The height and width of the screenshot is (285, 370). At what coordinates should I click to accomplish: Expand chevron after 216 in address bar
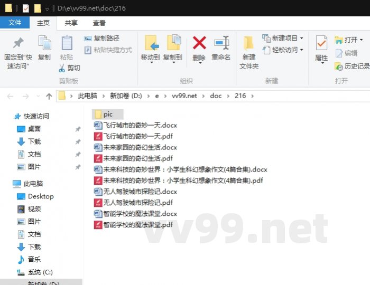pos(252,96)
